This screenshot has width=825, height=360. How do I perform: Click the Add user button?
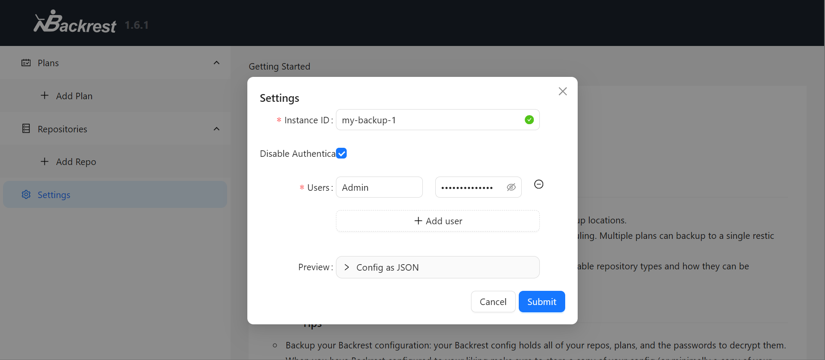click(437, 221)
